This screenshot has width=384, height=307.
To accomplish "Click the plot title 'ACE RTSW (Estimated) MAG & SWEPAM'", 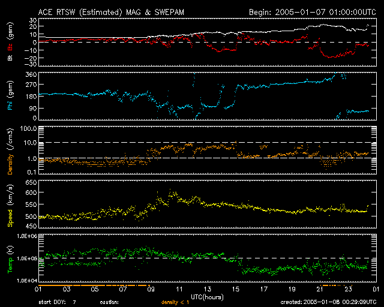I will tap(111, 12).
